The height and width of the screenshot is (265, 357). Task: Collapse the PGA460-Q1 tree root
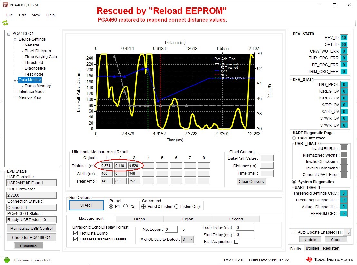[9, 34]
